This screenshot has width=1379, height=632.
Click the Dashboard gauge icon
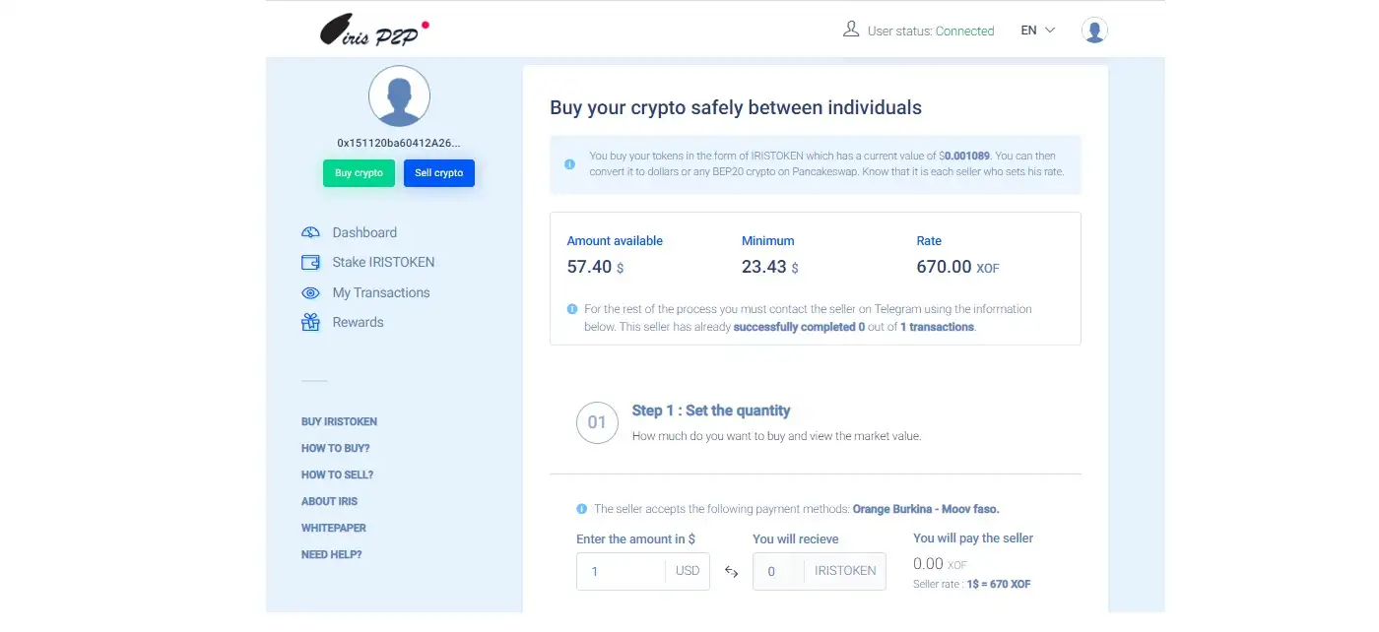click(310, 232)
